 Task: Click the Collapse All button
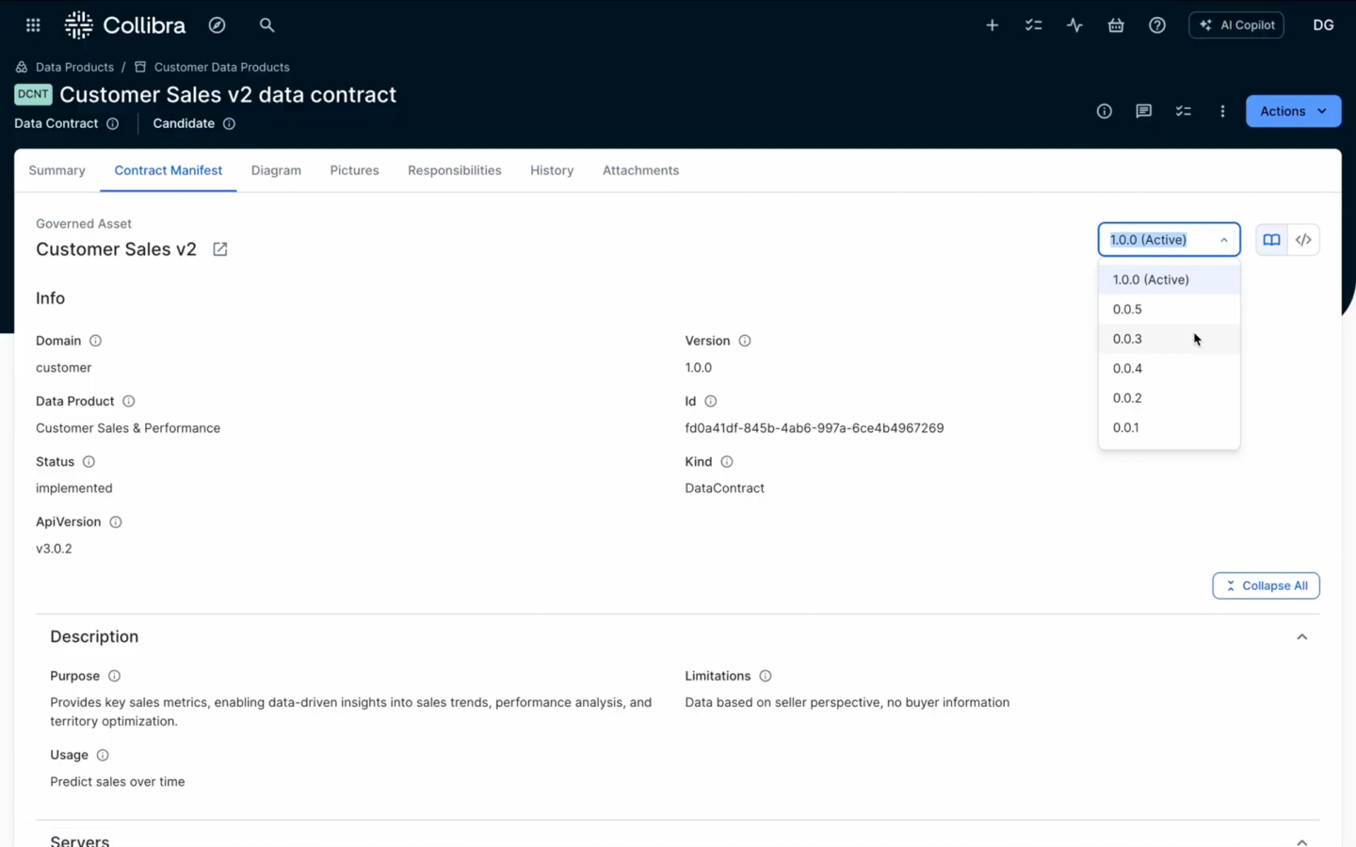pyautogui.click(x=1266, y=585)
